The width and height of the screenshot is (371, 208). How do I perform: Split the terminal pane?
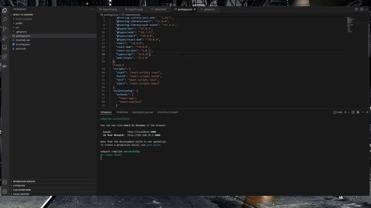click(353, 112)
